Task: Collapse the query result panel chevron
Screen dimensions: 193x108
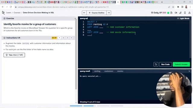Action: coord(189,71)
